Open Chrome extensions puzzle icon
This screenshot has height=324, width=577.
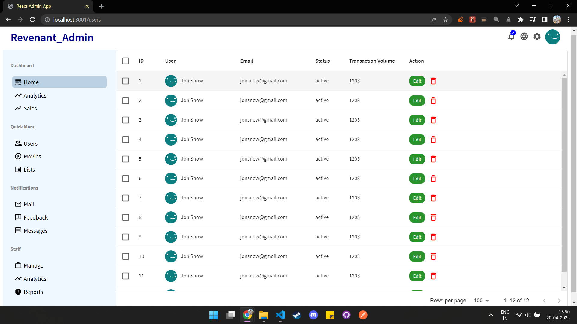(x=521, y=20)
